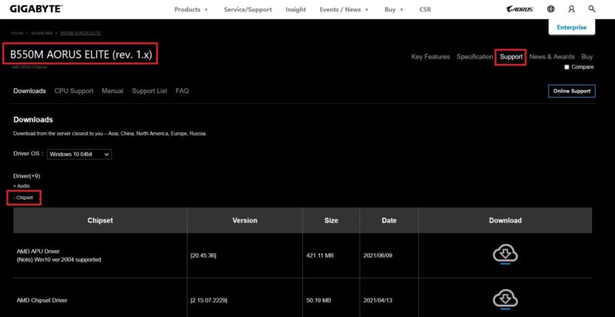Switch to the Key Features tab
Screen dimensions: 615x317
click(x=430, y=57)
